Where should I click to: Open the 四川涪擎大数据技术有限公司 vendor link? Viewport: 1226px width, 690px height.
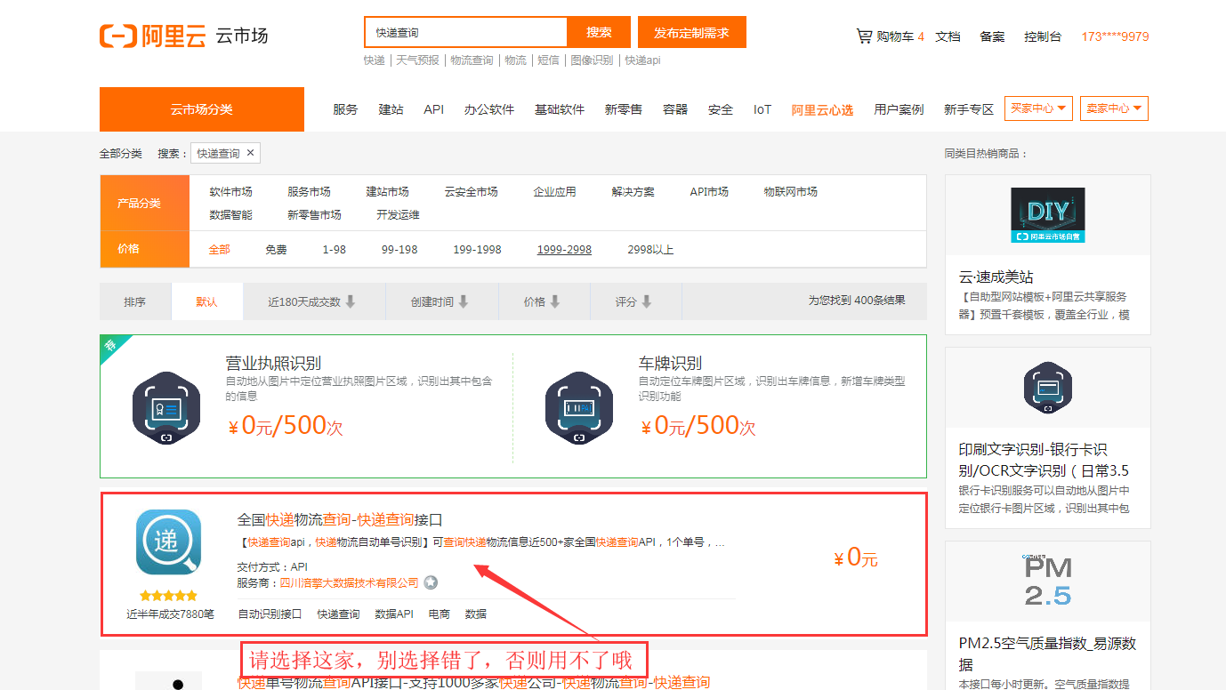coord(349,583)
